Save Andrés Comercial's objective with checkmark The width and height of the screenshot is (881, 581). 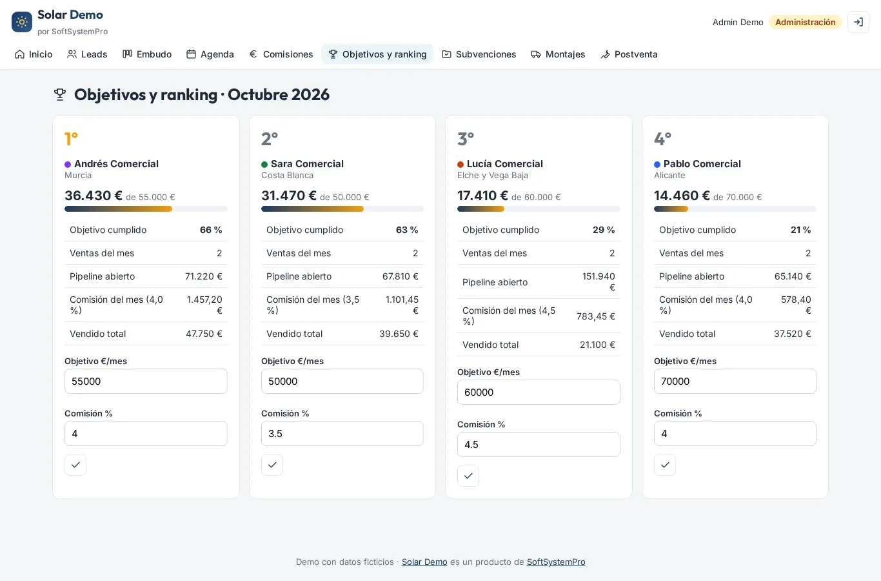point(75,465)
